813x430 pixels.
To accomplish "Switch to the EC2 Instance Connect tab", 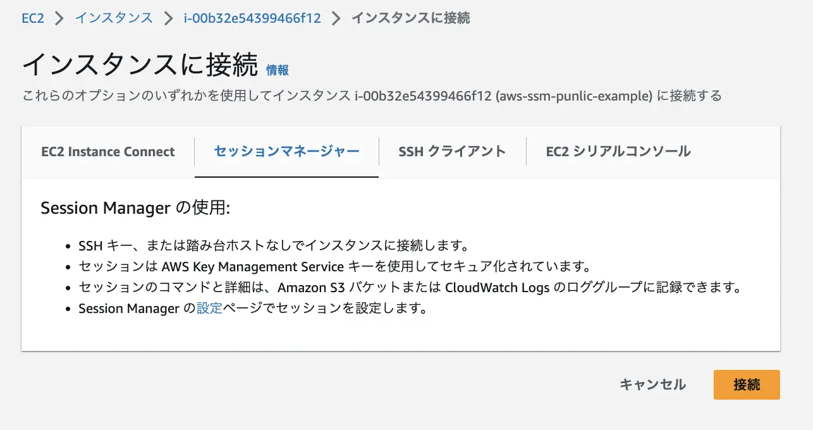I will click(x=107, y=151).
